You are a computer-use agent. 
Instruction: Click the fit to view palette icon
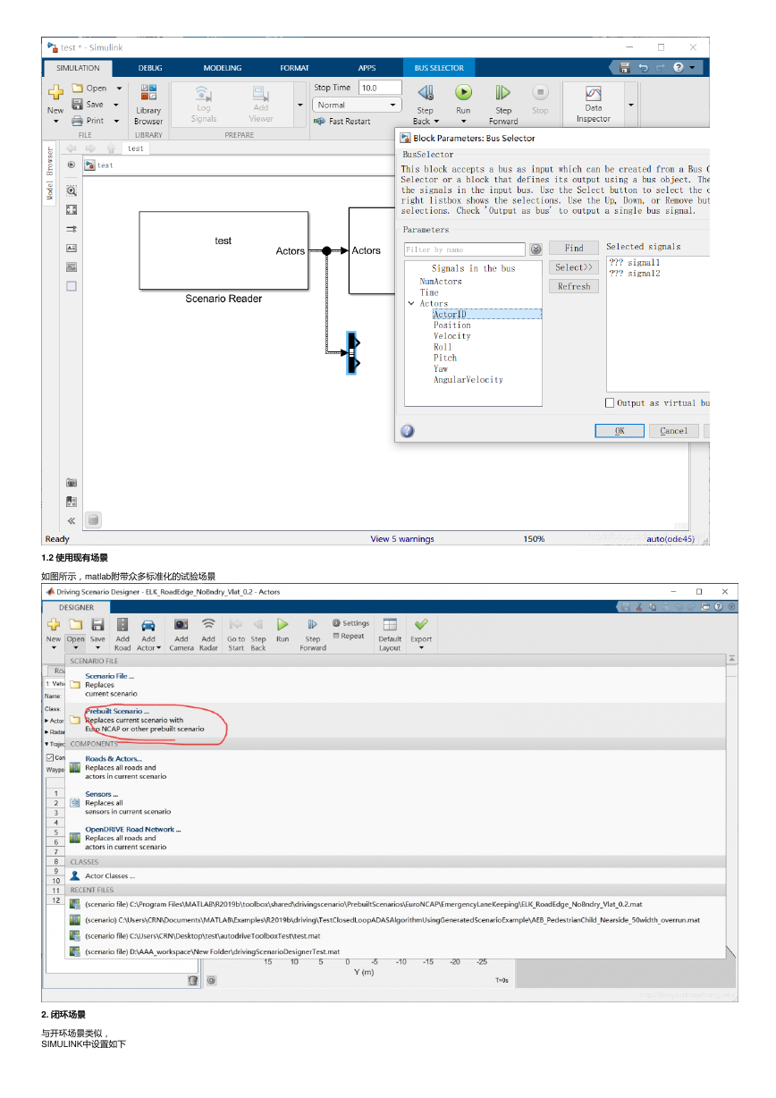[72, 209]
